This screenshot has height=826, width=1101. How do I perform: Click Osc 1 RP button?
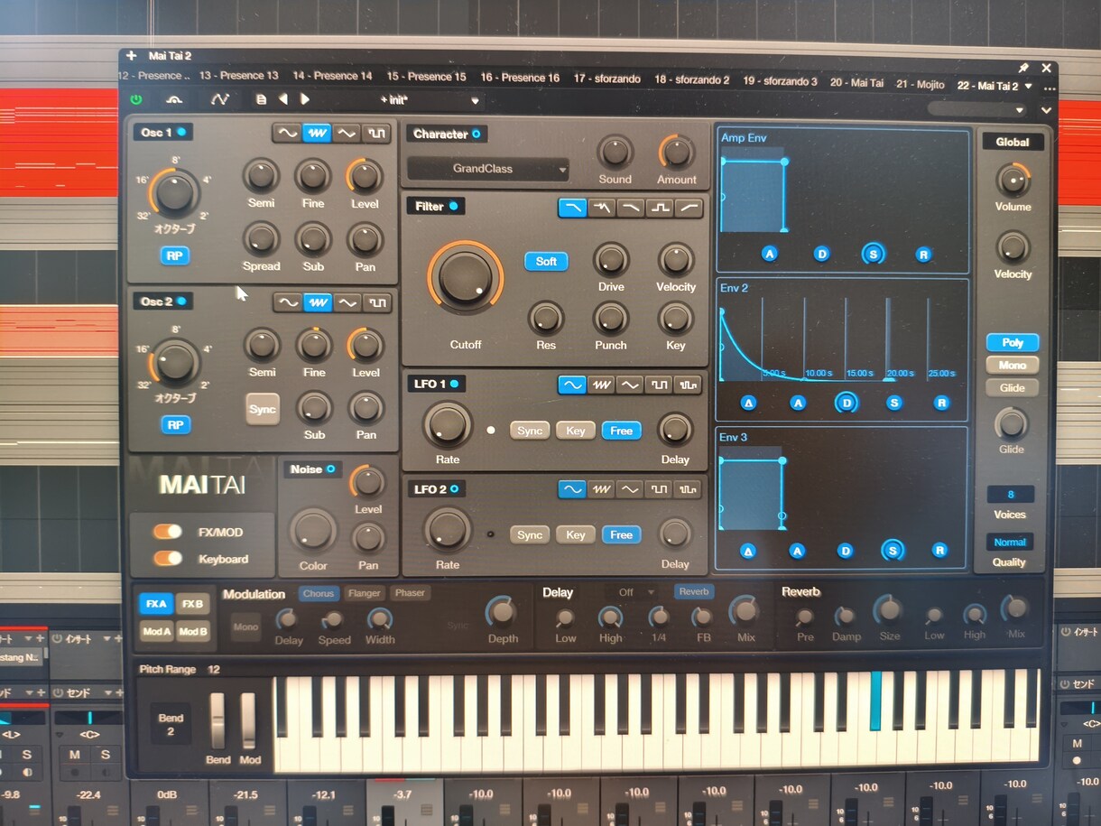[175, 255]
